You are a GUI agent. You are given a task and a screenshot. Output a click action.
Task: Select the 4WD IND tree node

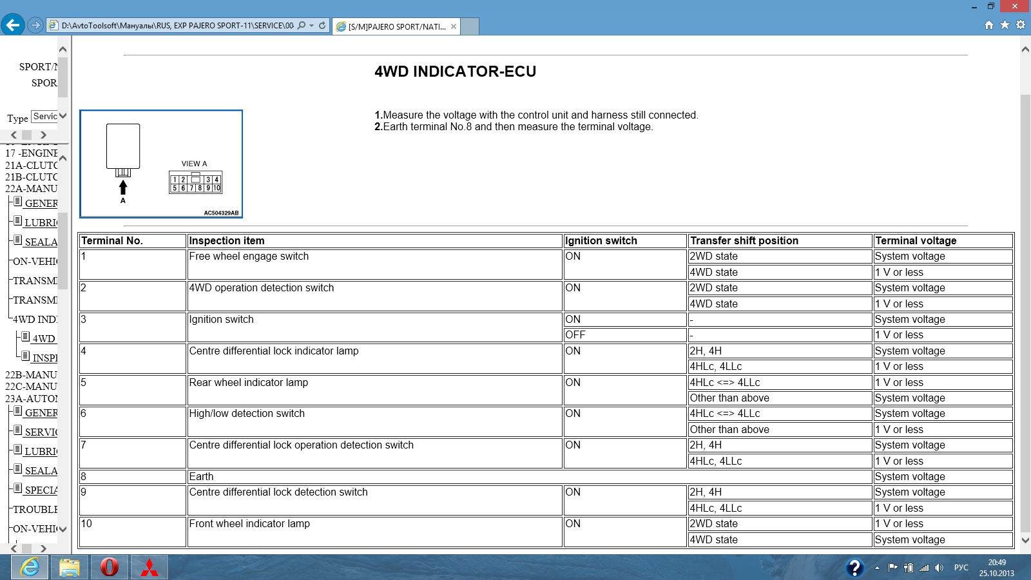pyautogui.click(x=35, y=319)
